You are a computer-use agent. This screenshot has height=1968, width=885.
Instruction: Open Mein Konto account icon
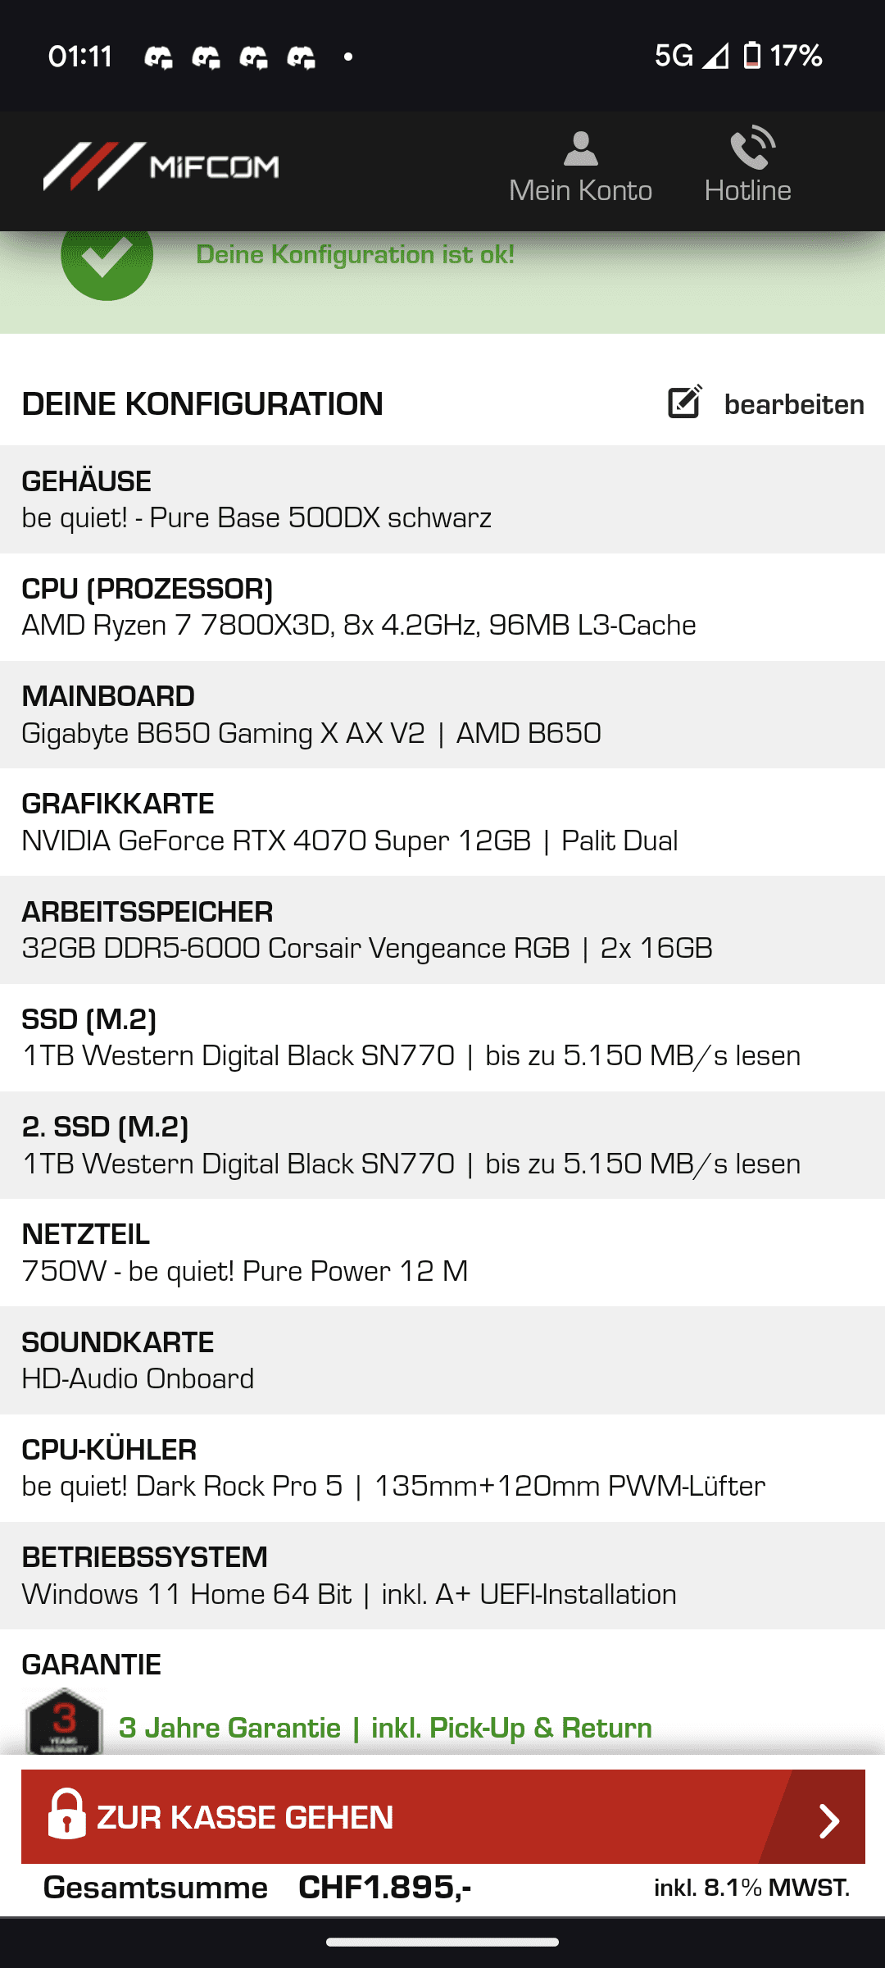click(x=580, y=149)
